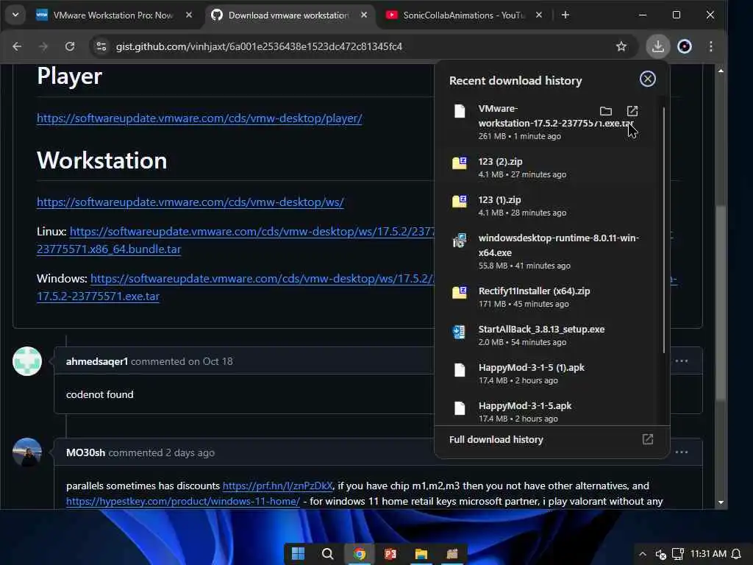Open the VMware-workstation exe.tar download externally
Image resolution: width=753 pixels, height=565 pixels.
632,111
